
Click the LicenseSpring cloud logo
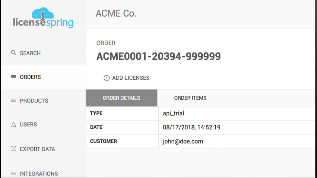point(43,19)
